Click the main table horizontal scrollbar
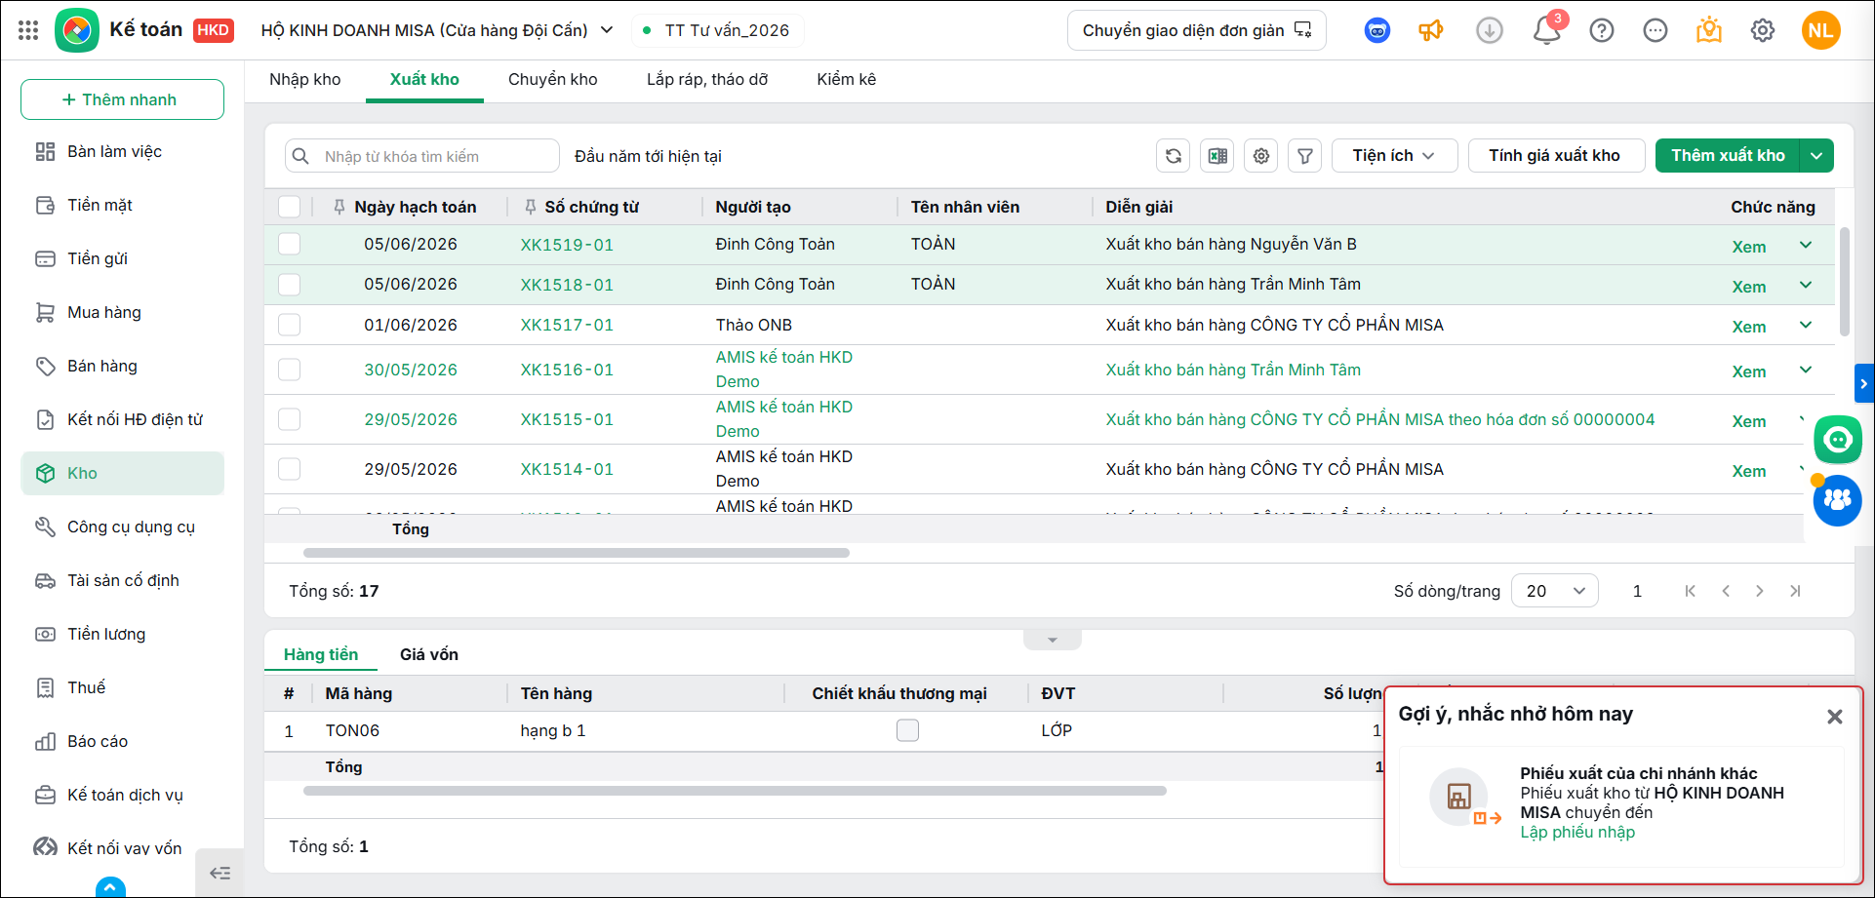The width and height of the screenshot is (1875, 898). [x=576, y=553]
